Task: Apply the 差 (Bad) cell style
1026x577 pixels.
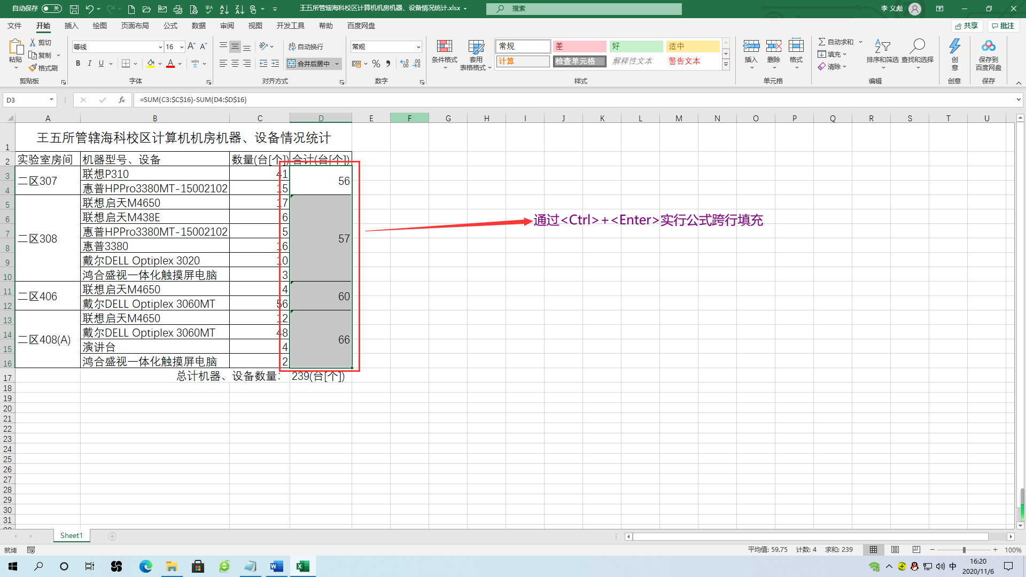Action: pyautogui.click(x=579, y=46)
